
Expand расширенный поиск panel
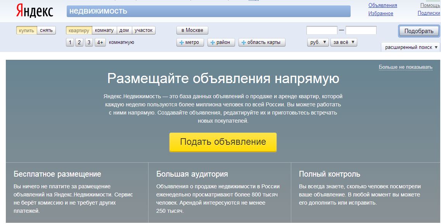pos(411,47)
